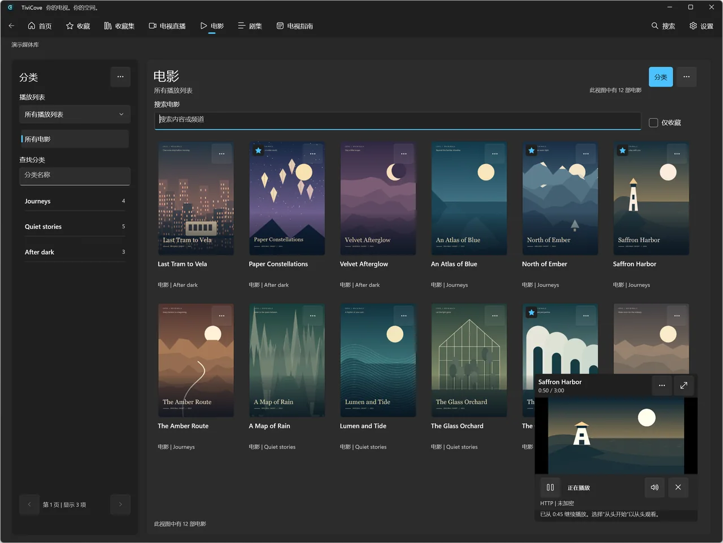Image resolution: width=723 pixels, height=543 pixels.
Task: Click the movie search input field
Action: point(398,120)
